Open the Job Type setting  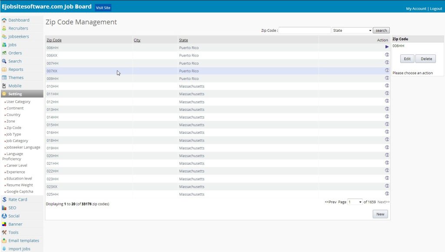[x=13, y=134]
